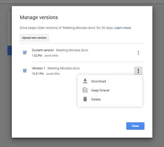Image resolution: width=164 pixels, height=147 pixels.
Task: Click the Current version label
Action: [x=43, y=50]
